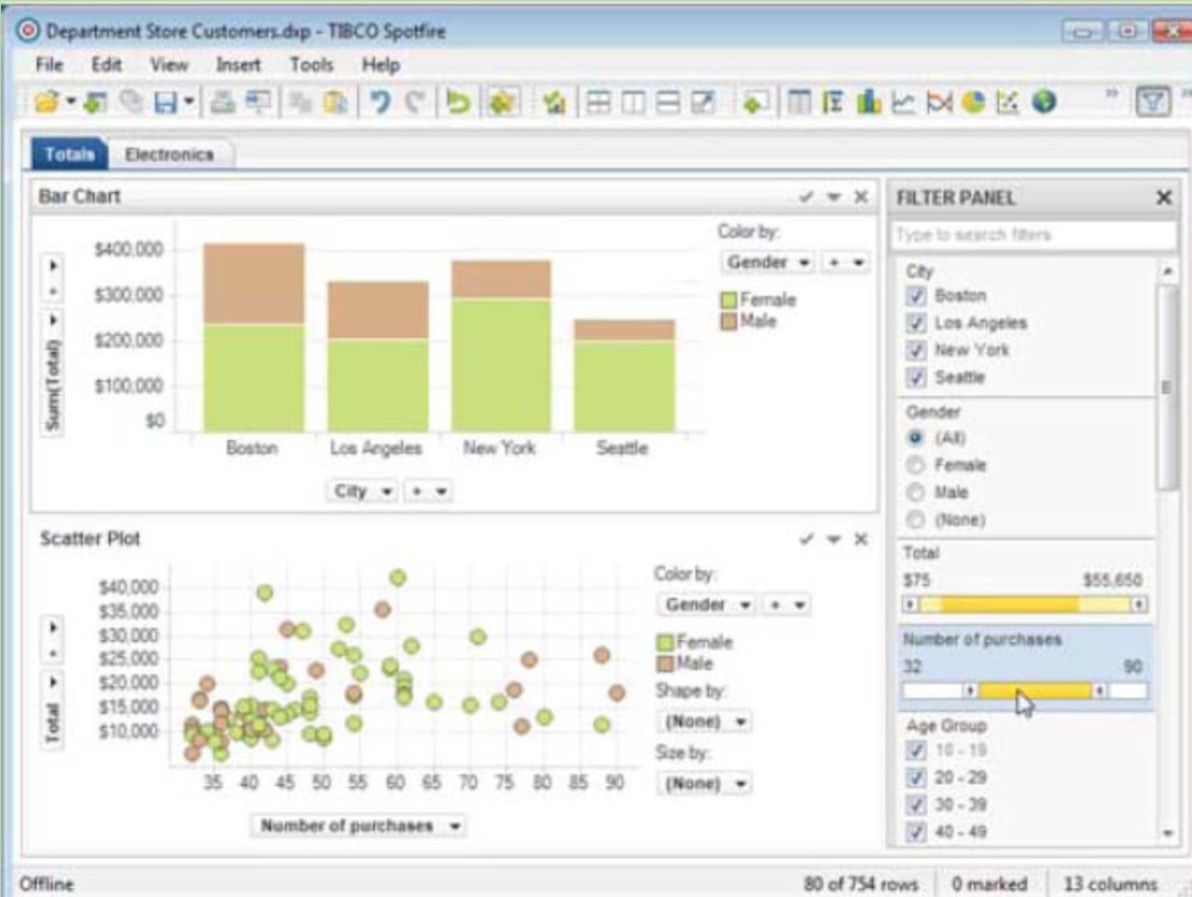
Task: Uncheck the Los Angeles city filter
Action: click(916, 323)
